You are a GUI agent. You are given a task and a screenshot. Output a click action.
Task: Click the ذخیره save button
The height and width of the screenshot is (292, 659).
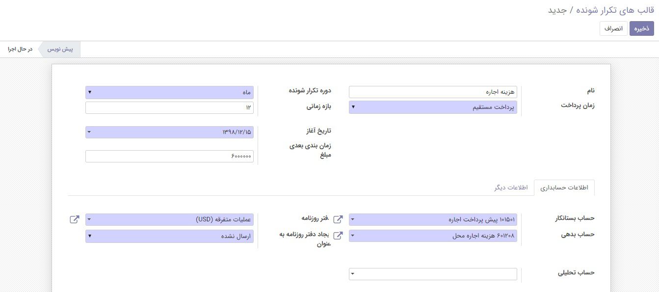point(641,28)
